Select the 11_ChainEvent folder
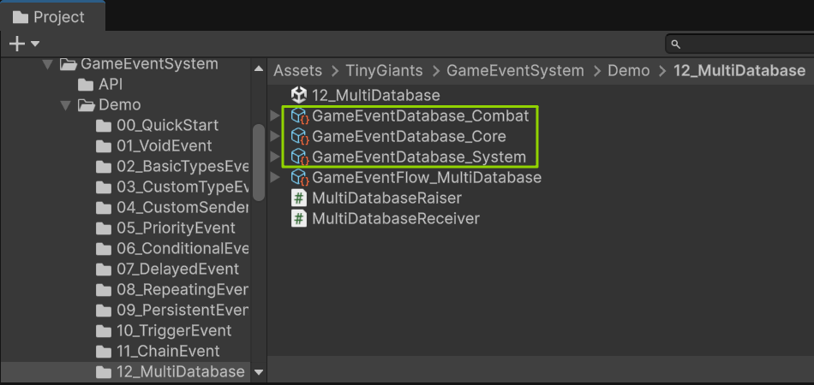Viewport: 814px width, 385px height. [168, 351]
